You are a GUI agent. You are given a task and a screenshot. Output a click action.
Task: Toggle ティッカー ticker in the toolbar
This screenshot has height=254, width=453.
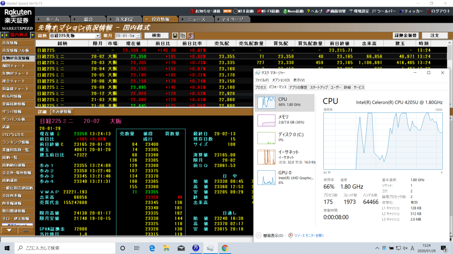[411, 11]
